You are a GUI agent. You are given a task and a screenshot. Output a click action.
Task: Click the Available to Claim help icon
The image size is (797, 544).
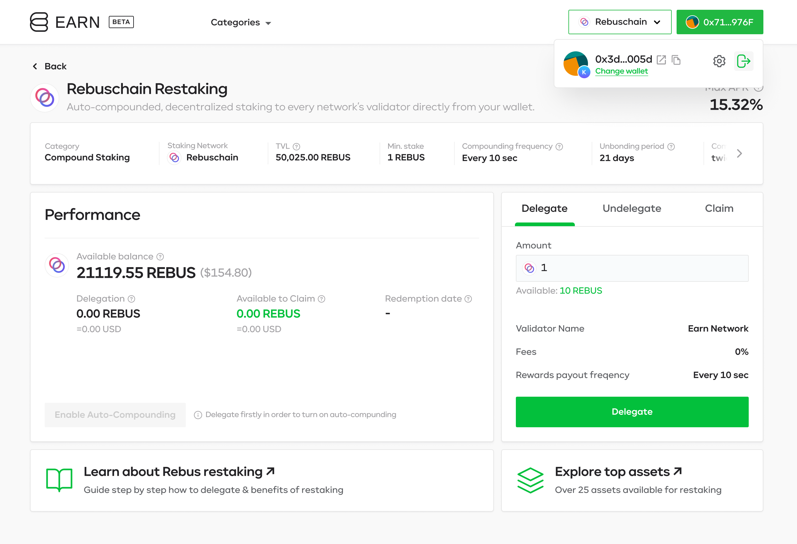[x=321, y=299]
